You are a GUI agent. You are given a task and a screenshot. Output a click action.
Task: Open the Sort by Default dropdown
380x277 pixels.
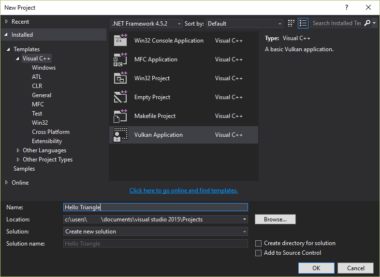[x=245, y=23]
